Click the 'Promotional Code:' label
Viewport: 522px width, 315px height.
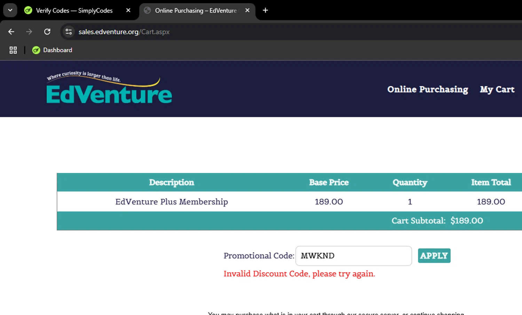[259, 256]
